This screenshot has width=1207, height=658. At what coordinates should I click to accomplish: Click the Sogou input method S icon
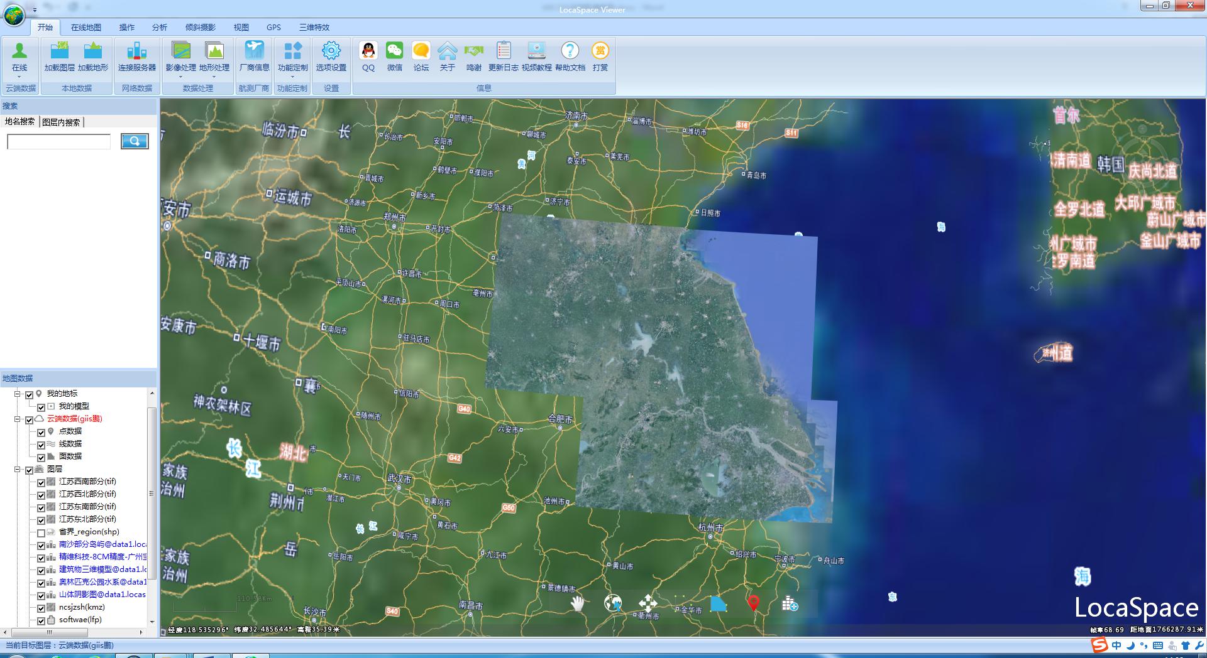pos(1099,645)
